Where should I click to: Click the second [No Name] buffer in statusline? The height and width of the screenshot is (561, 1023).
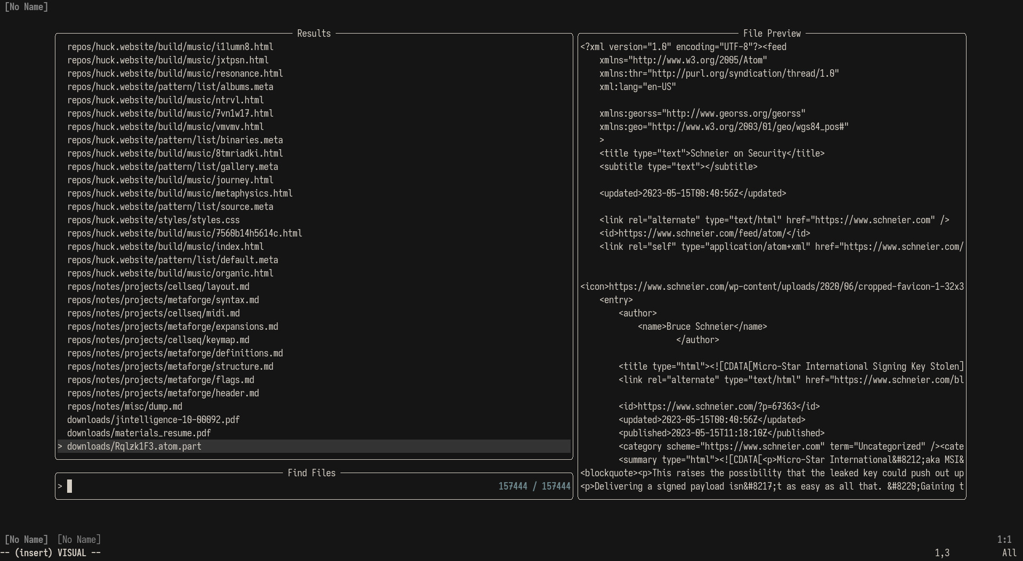point(79,540)
